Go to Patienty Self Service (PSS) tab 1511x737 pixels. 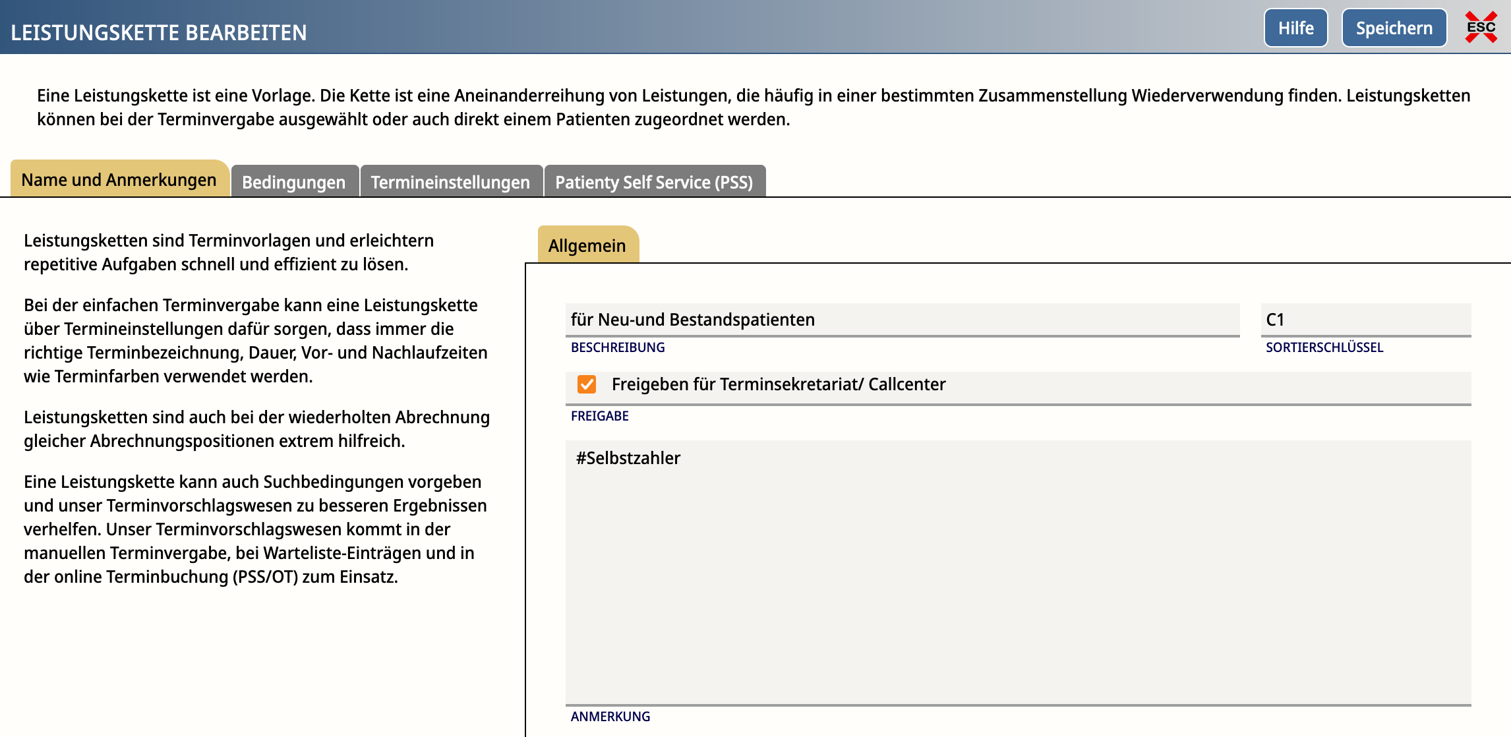654,182
